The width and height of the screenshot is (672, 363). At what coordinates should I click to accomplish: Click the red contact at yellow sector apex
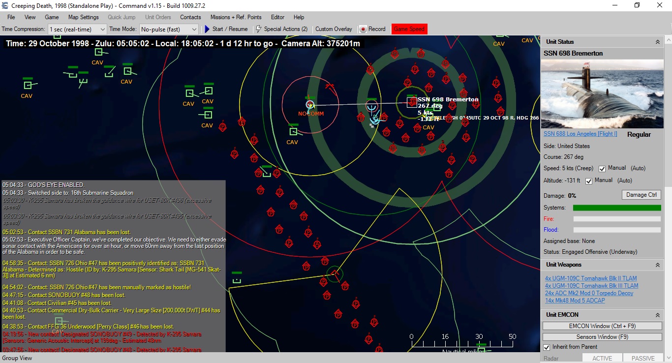[335, 273]
